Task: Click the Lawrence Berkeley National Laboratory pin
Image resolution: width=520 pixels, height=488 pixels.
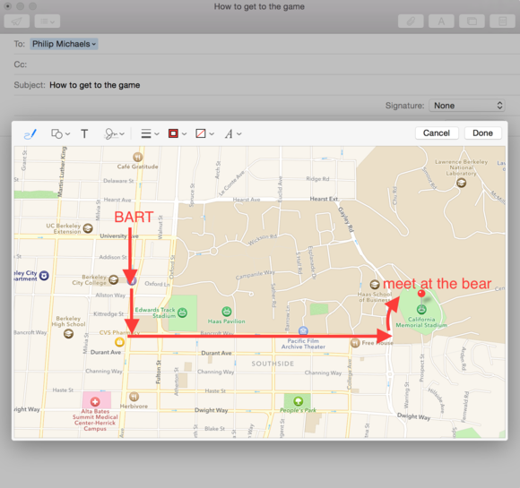Action: click(462, 183)
